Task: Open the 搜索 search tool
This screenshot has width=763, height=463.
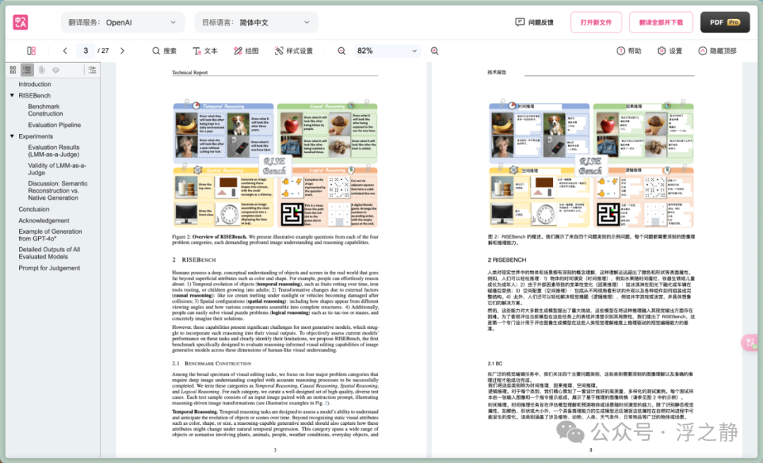Action: coord(164,51)
